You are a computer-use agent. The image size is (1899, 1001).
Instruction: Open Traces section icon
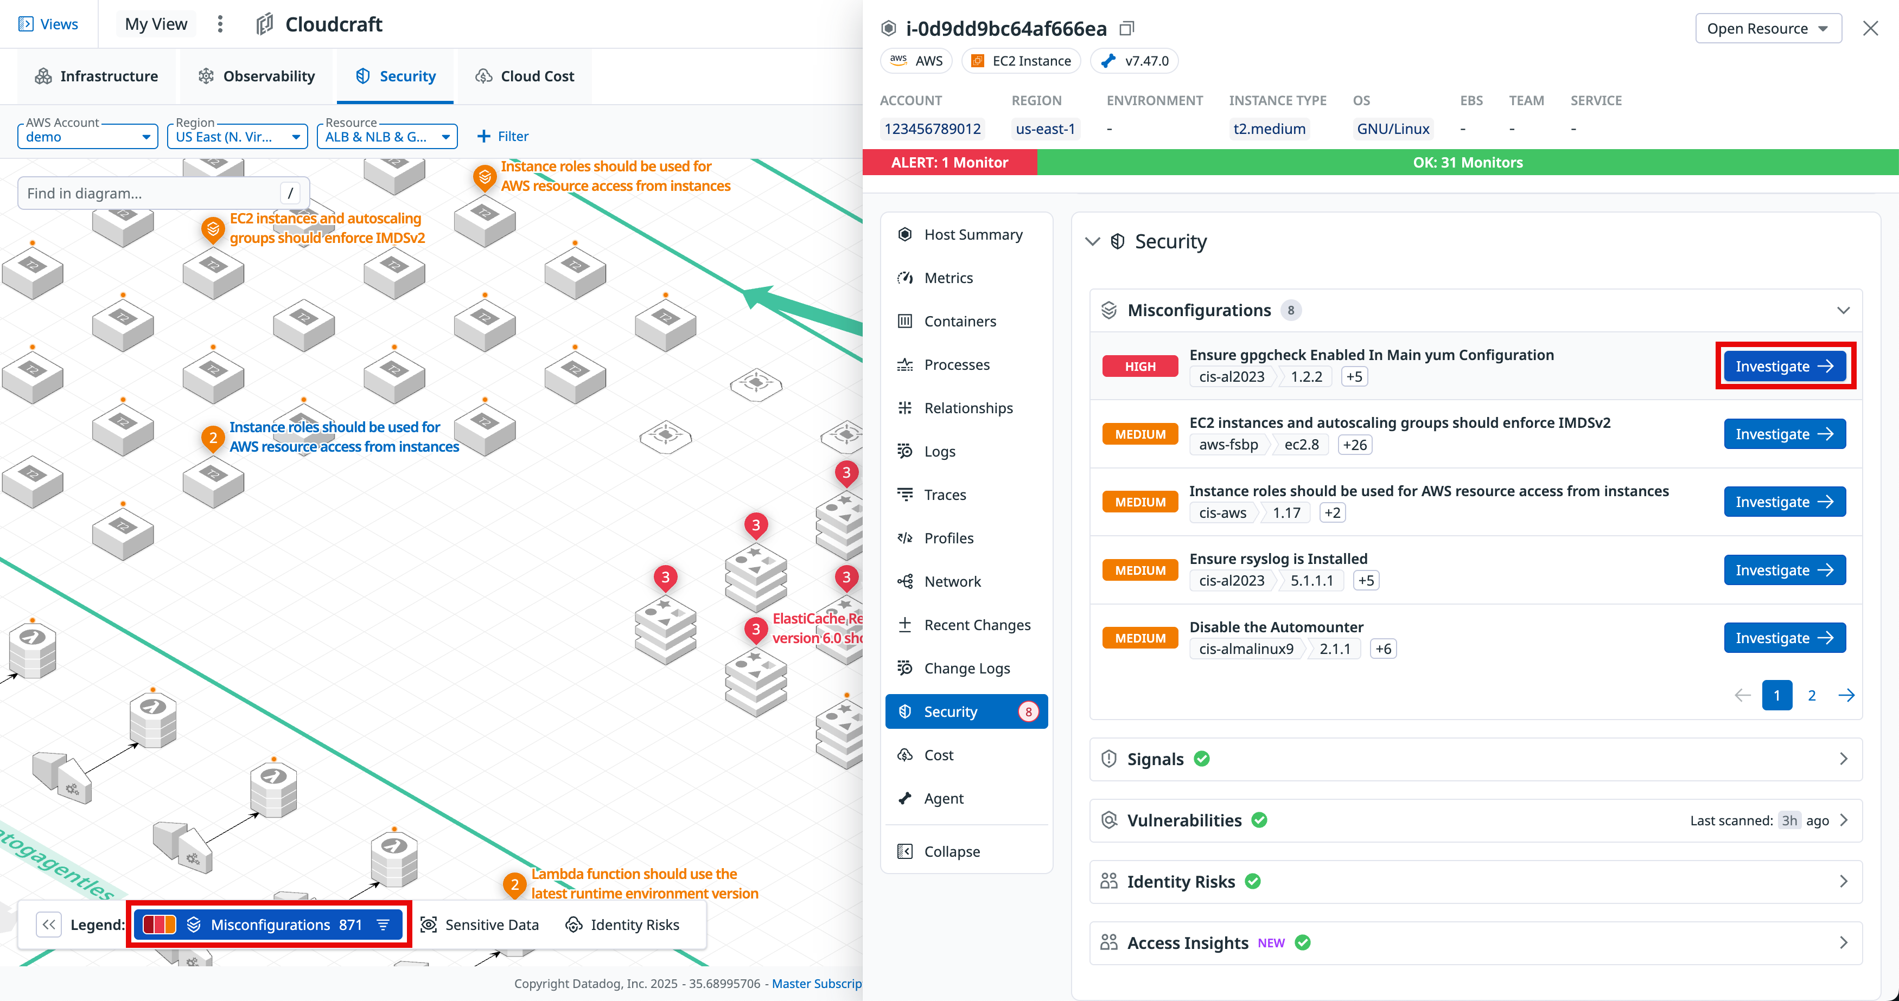click(x=904, y=494)
